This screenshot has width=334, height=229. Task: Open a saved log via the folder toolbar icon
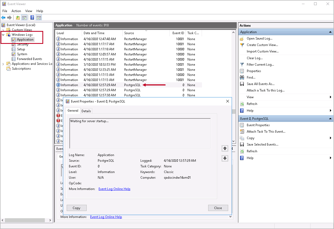click(x=17, y=17)
